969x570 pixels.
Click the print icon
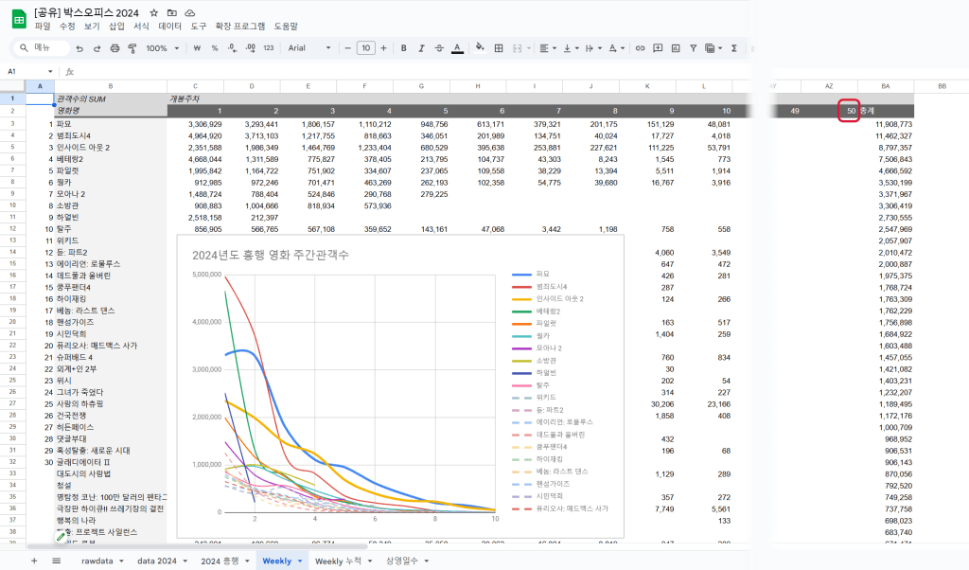(115, 47)
